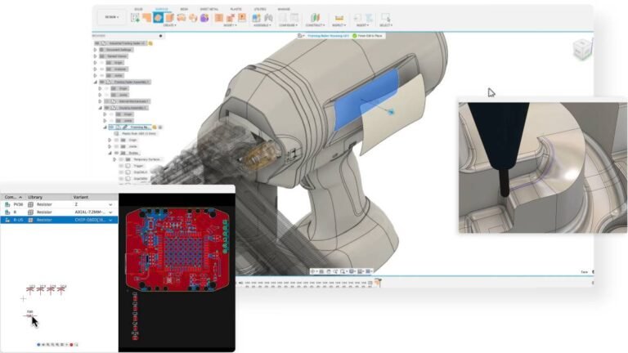Click the blue dot icon in schematic toolbar
The width and height of the screenshot is (628, 353).
coord(38,344)
